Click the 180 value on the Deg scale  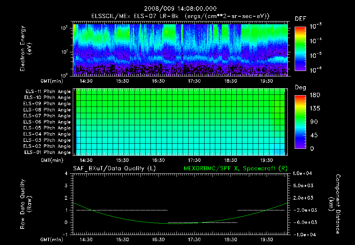click(315, 95)
